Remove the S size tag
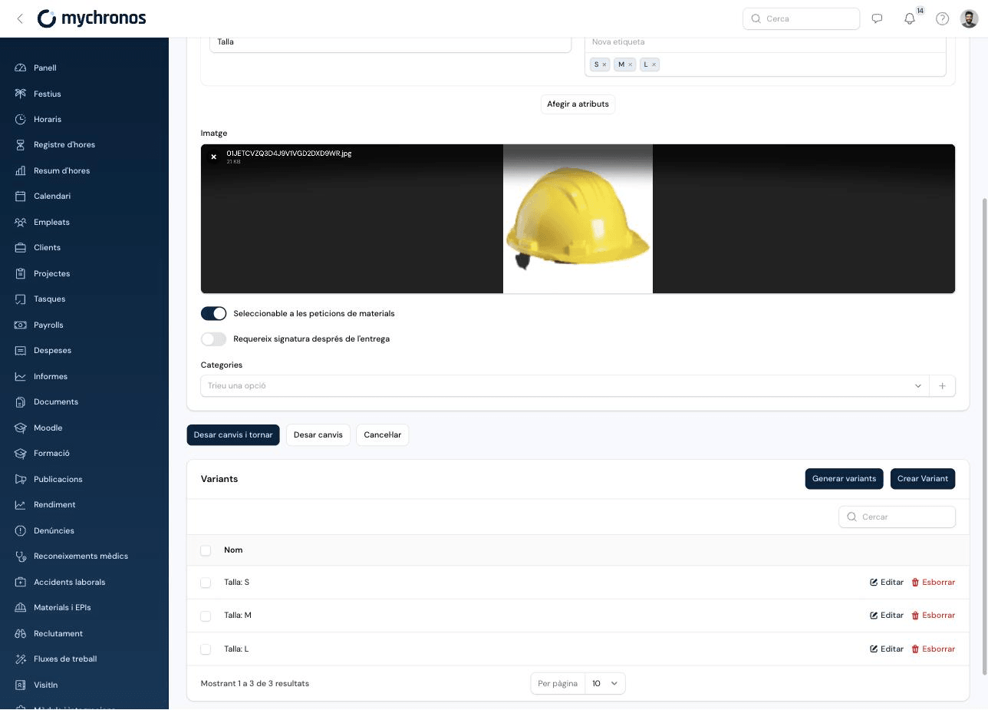 (604, 64)
